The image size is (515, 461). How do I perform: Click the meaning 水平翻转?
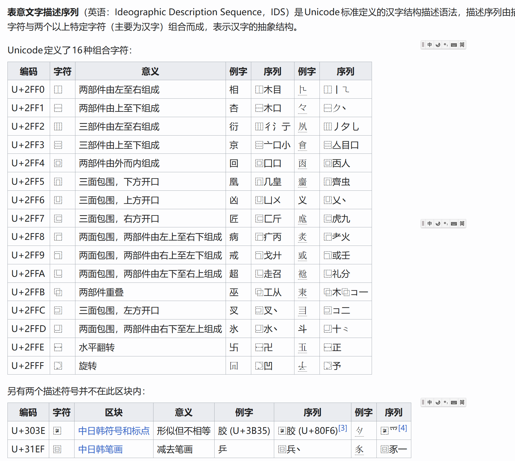click(97, 347)
